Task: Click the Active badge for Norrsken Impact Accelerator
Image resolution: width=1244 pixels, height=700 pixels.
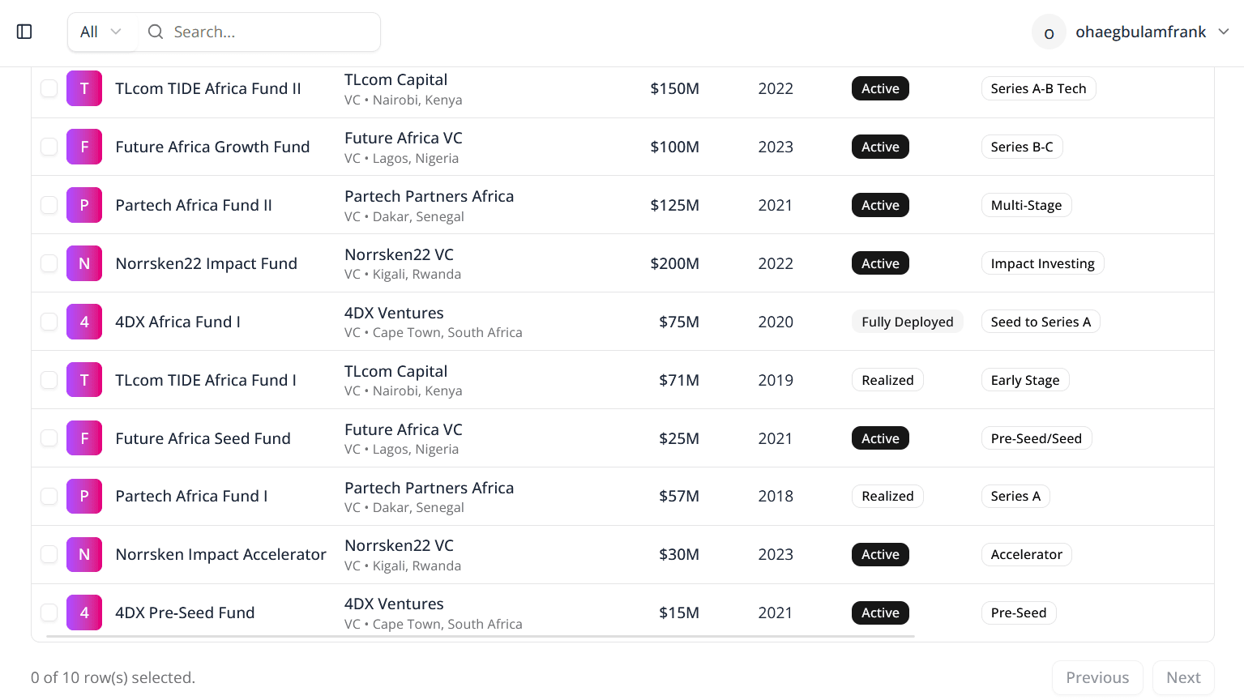Action: tap(880, 554)
